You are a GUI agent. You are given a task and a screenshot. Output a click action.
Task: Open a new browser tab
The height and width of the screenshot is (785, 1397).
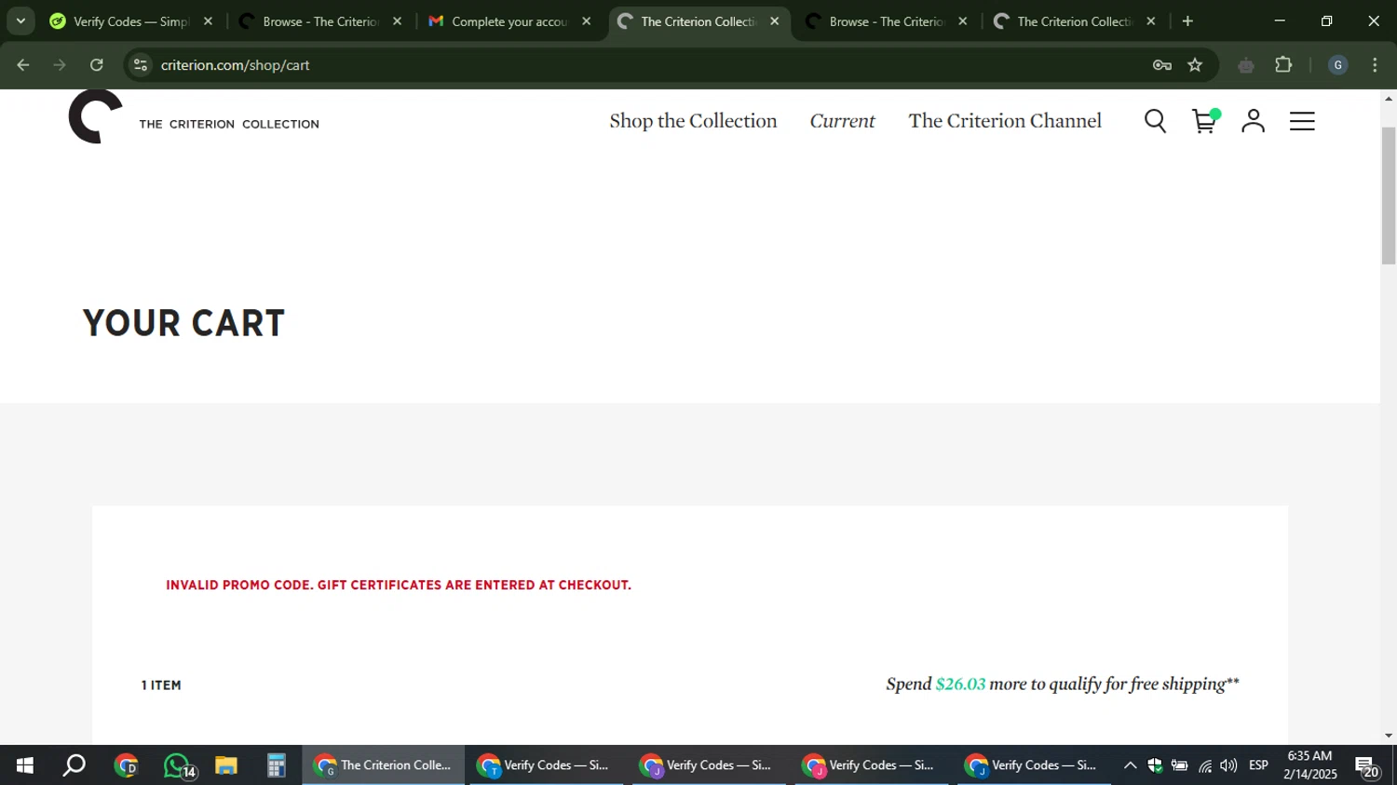(x=1187, y=21)
